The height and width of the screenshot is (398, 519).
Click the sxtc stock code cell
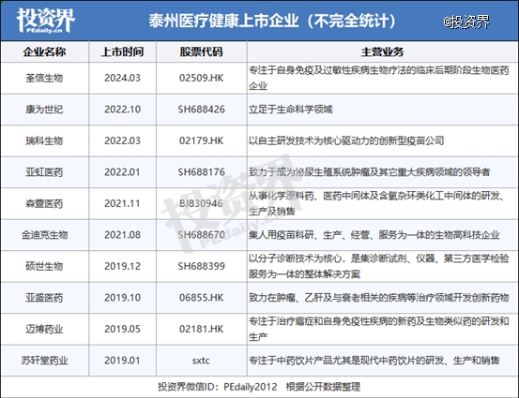[201, 361]
